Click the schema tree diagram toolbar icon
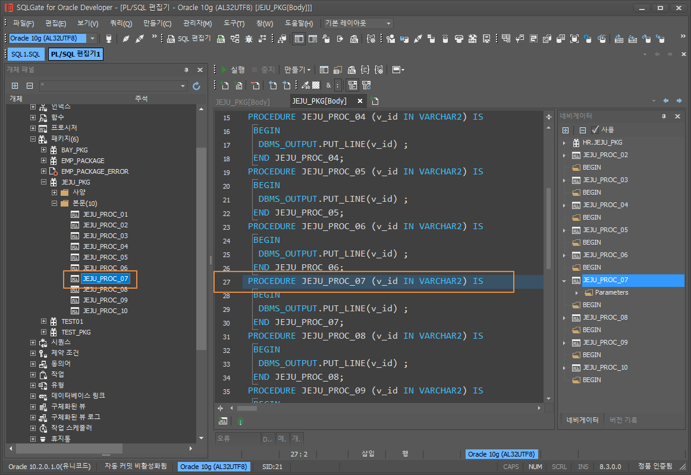Screen dimensions: 691x475 pos(235,39)
